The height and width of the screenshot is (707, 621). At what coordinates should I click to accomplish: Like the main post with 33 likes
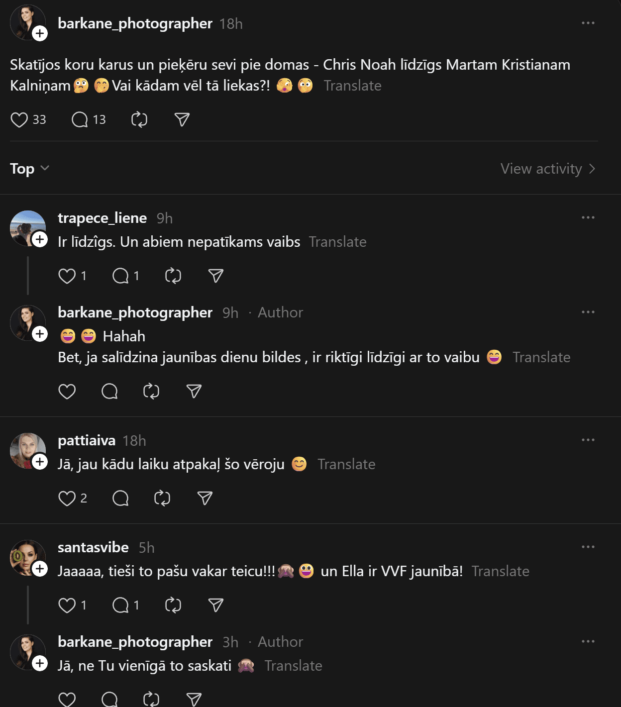(x=19, y=120)
